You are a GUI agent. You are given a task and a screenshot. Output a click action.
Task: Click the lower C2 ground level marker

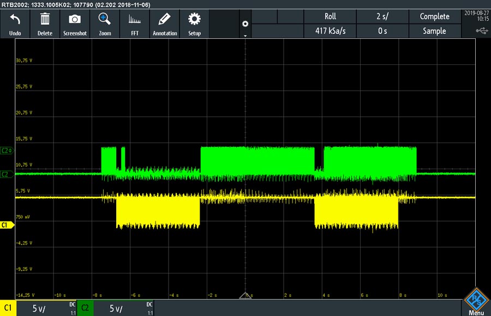(7, 174)
